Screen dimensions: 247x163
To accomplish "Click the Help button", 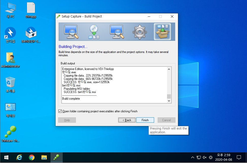I will click(x=67, y=120).
